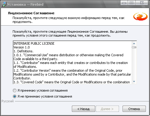Click inside the license text box
The image size is (150, 116).
[x=72, y=62]
